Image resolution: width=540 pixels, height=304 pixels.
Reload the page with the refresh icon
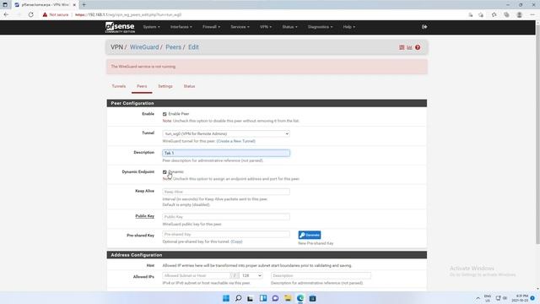click(31, 15)
